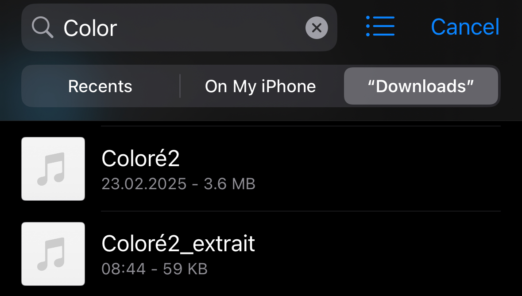Clear the search text with the X button
The width and height of the screenshot is (522, 296).
pyautogui.click(x=317, y=27)
